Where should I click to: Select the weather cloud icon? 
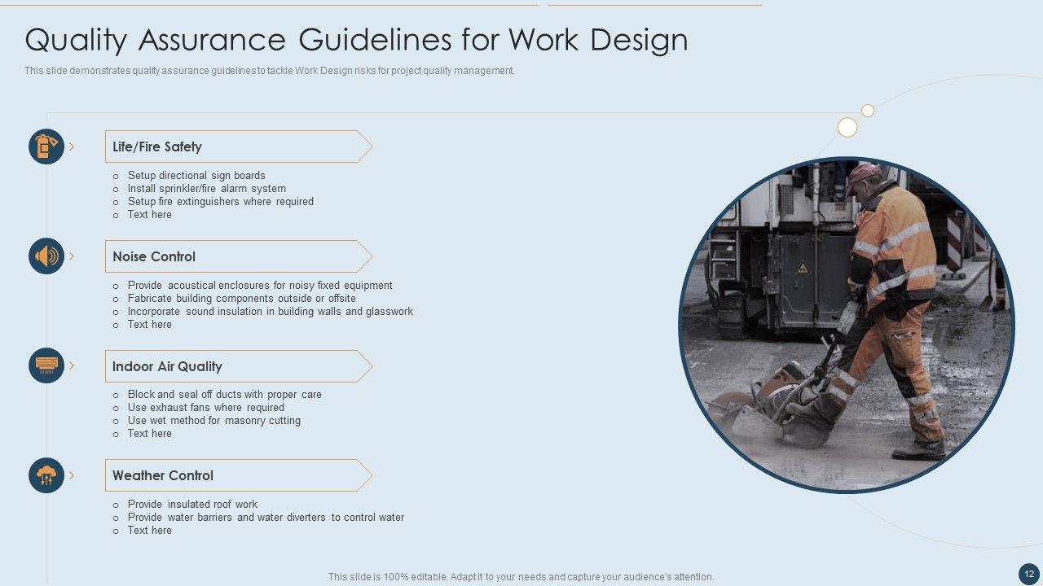pos(46,475)
